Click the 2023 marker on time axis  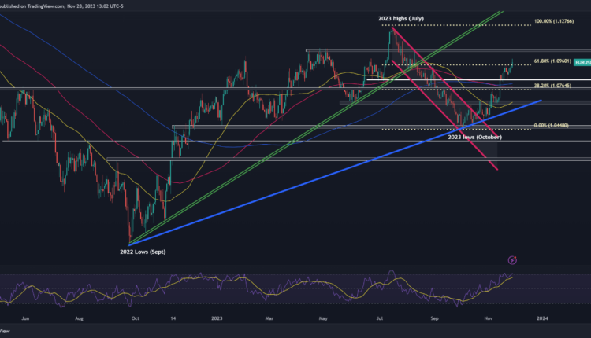tap(216, 318)
